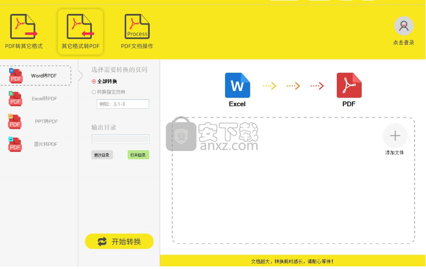Viewport: 426px width, 269px height.
Task: Click the plus icon to add file
Action: [x=395, y=135]
